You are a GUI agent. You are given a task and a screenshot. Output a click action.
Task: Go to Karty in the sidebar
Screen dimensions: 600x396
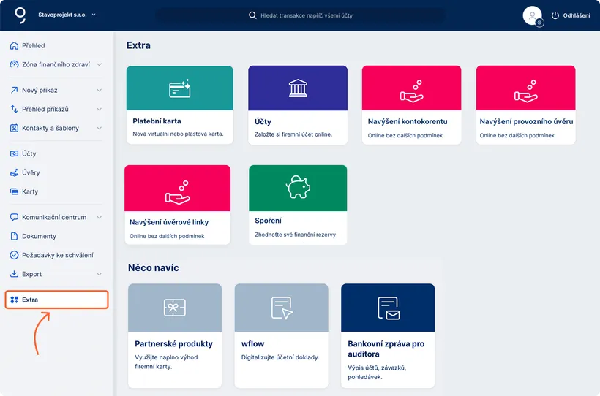(x=31, y=191)
